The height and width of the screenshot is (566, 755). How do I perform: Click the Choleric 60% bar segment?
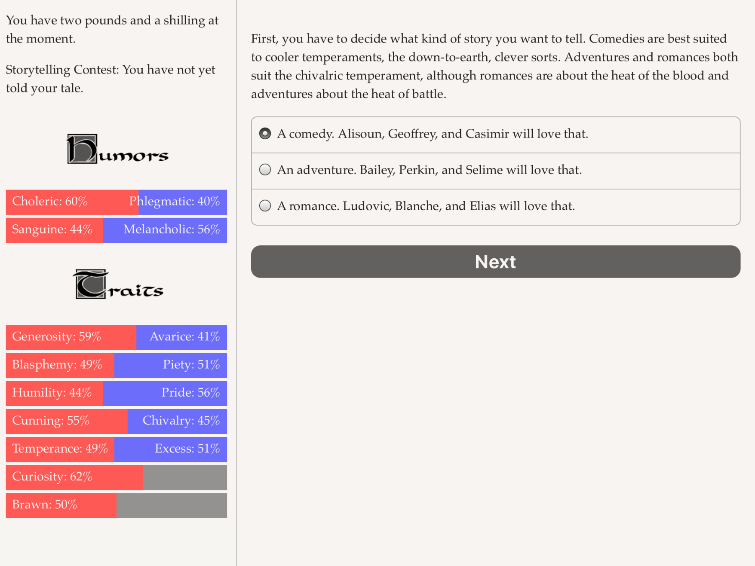click(x=72, y=202)
